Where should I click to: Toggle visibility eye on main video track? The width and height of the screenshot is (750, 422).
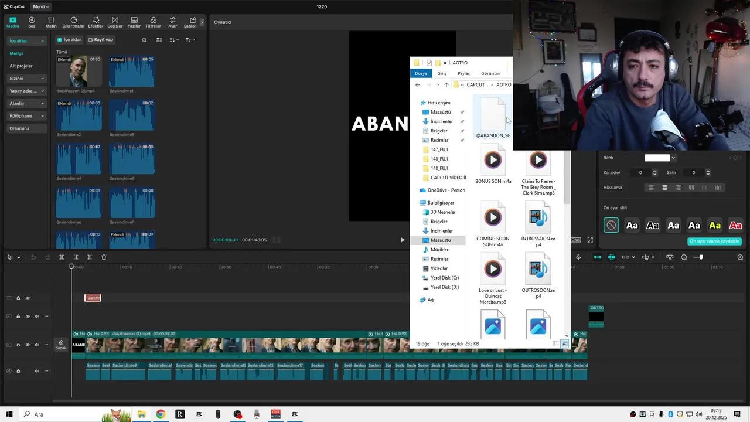[x=28, y=345]
